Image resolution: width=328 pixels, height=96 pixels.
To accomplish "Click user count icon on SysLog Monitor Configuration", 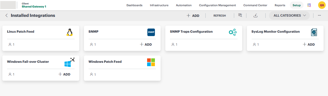I will tap(254, 45).
